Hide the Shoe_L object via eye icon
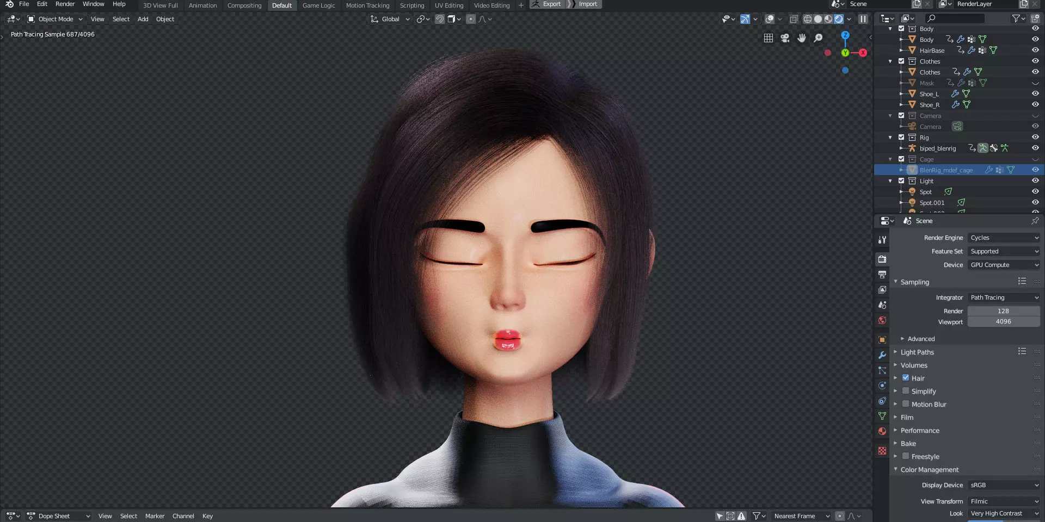Screen dimensions: 1045x522 [x=1035, y=94]
